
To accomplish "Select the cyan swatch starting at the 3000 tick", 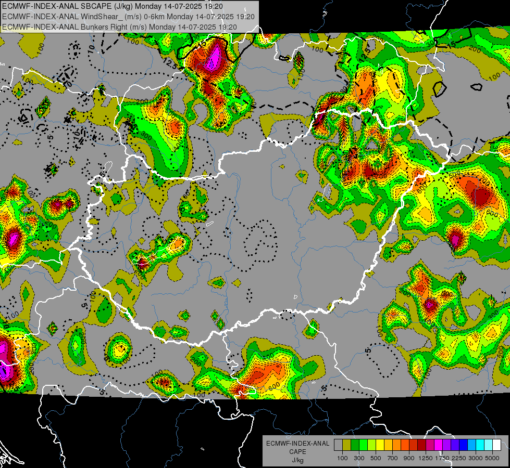I will point(480,445).
